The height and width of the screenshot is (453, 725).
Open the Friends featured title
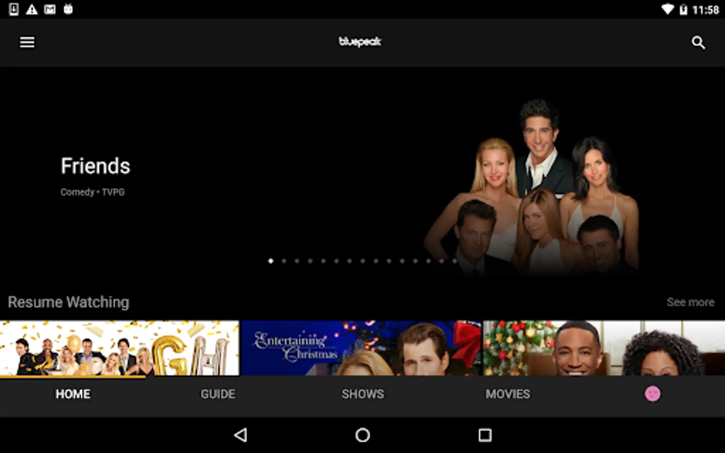96,166
